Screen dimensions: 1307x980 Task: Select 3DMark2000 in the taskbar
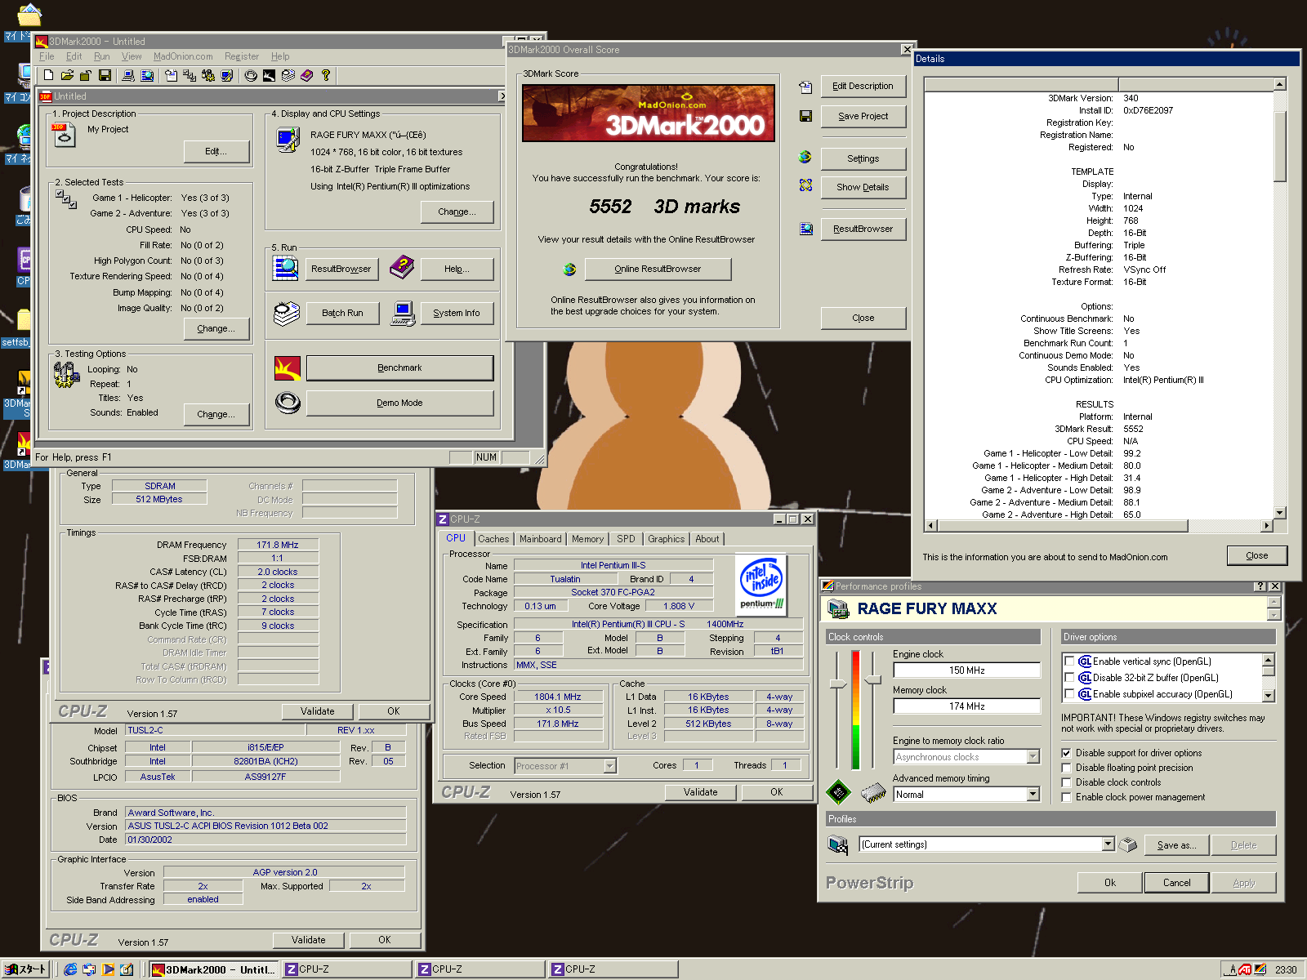pos(214,969)
